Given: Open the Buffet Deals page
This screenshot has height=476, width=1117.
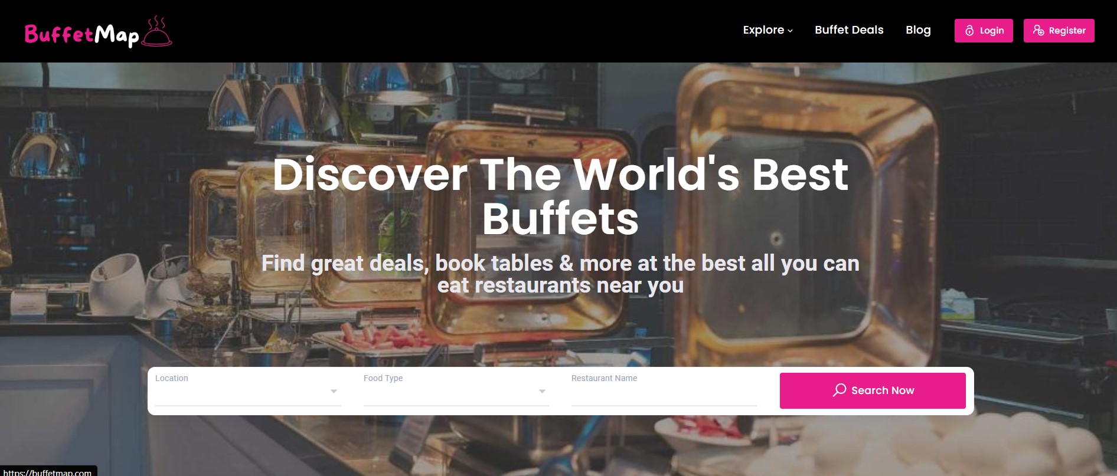Looking at the screenshot, I should [849, 30].
